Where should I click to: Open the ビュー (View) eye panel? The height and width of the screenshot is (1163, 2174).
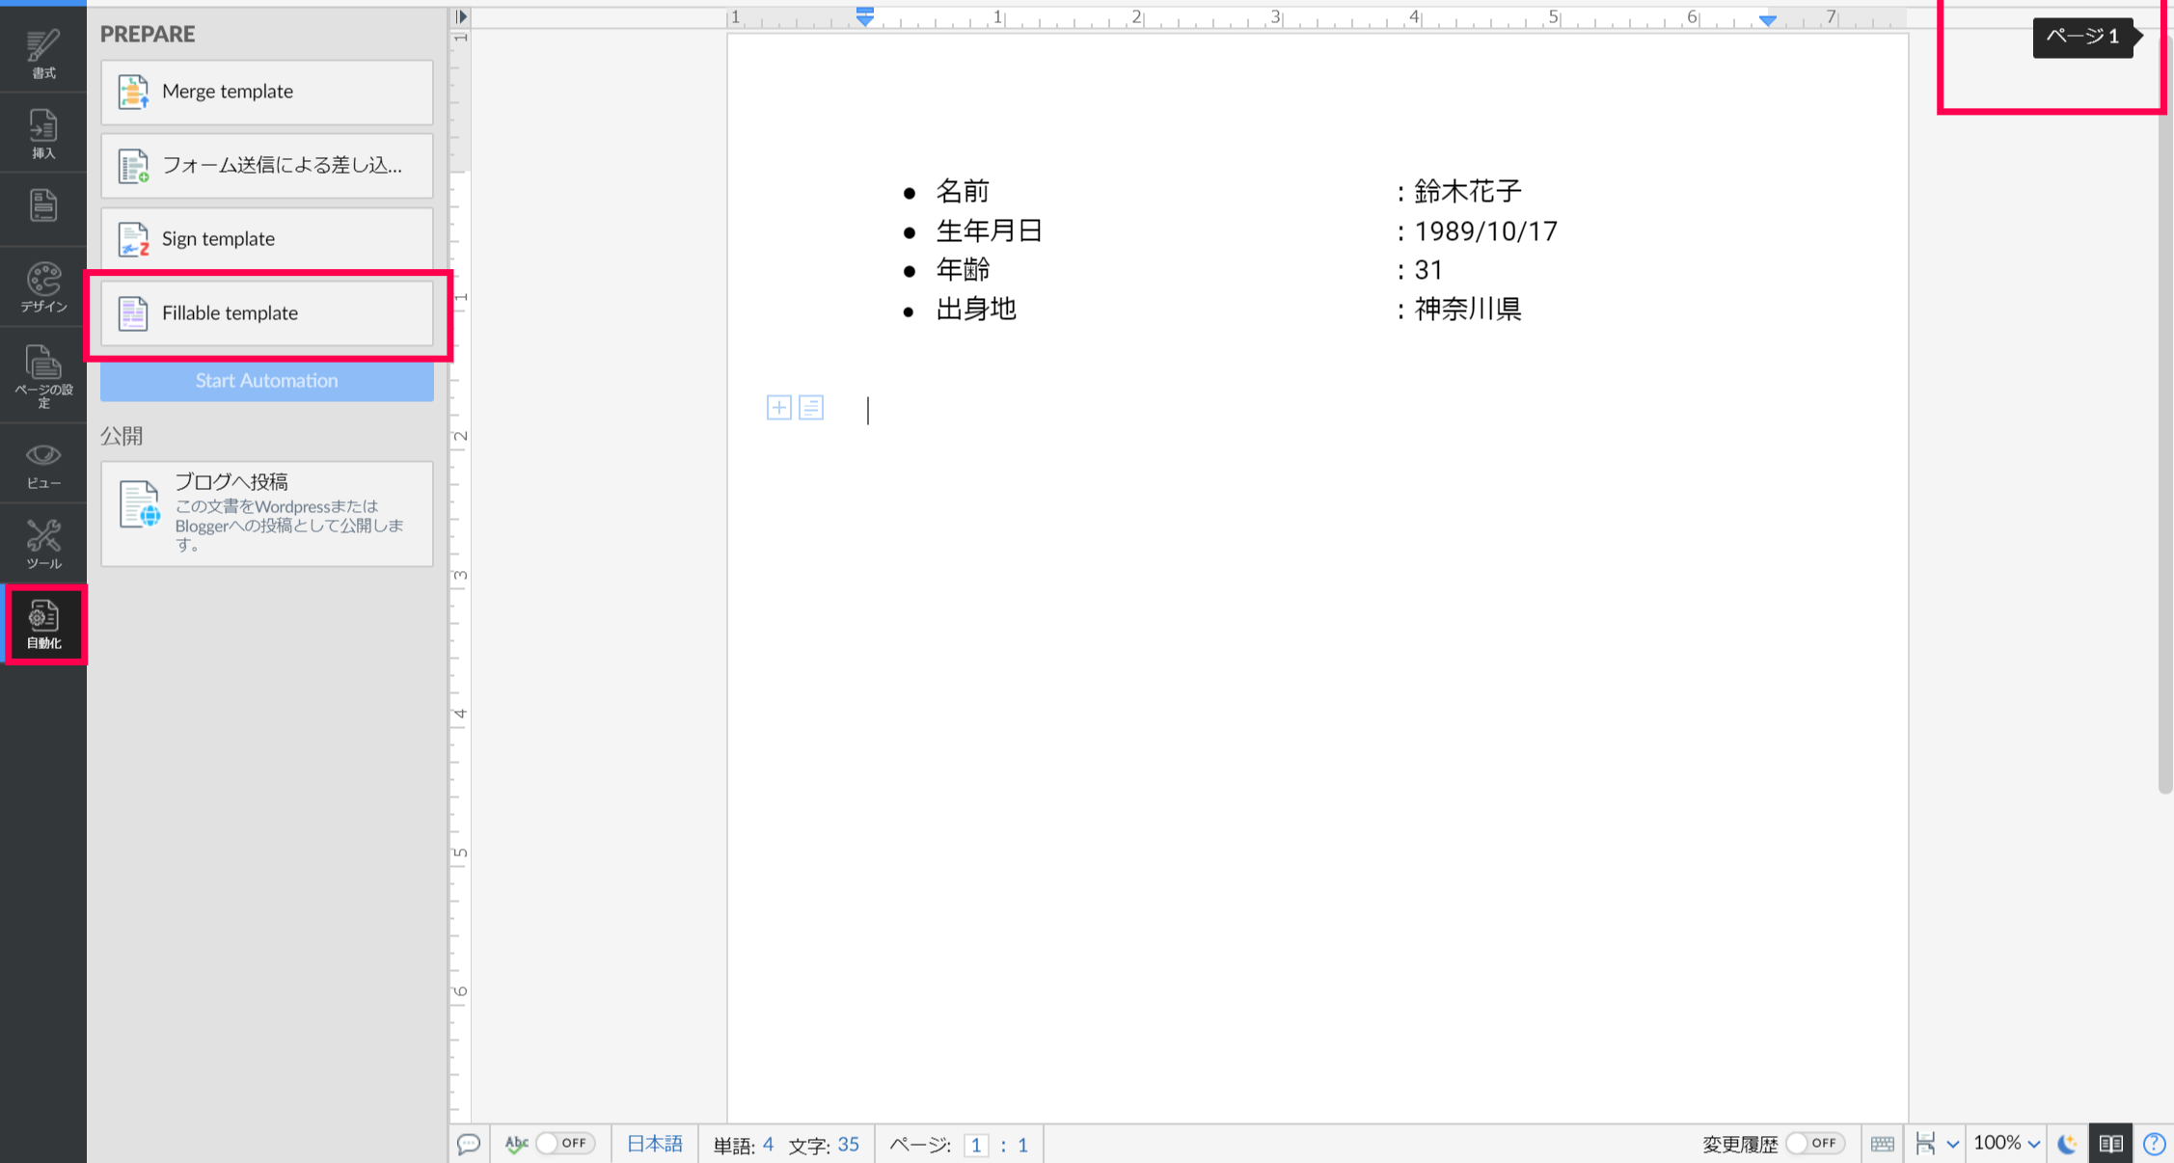pos(43,464)
